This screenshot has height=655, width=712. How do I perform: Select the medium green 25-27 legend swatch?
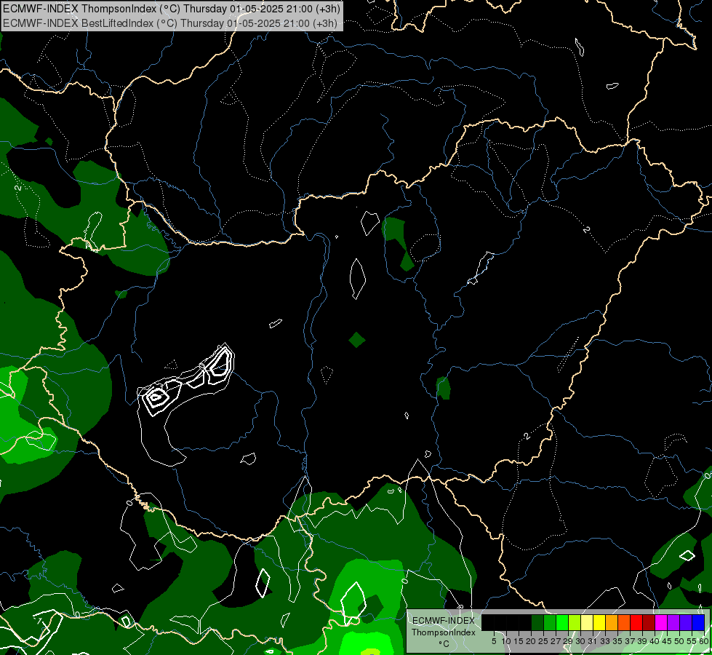(x=550, y=622)
